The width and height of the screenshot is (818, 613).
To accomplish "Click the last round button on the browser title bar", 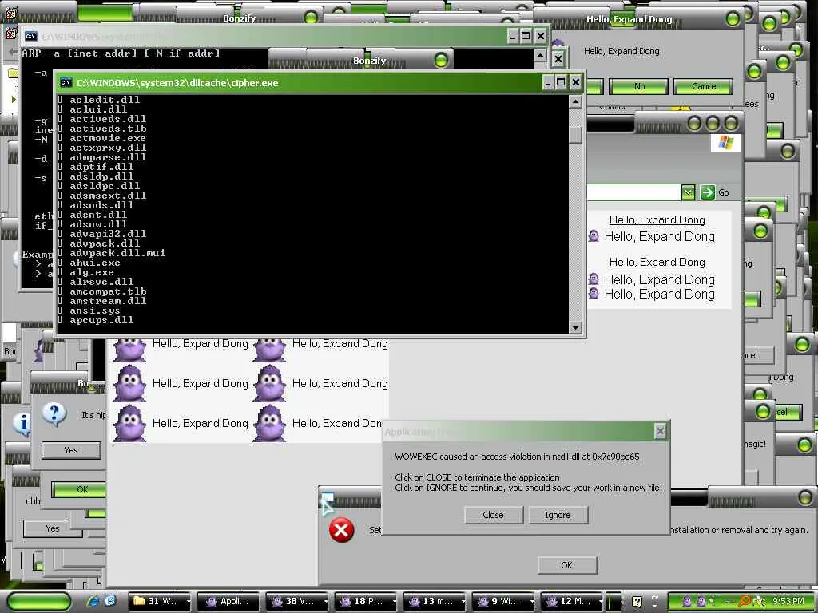I will (x=731, y=124).
